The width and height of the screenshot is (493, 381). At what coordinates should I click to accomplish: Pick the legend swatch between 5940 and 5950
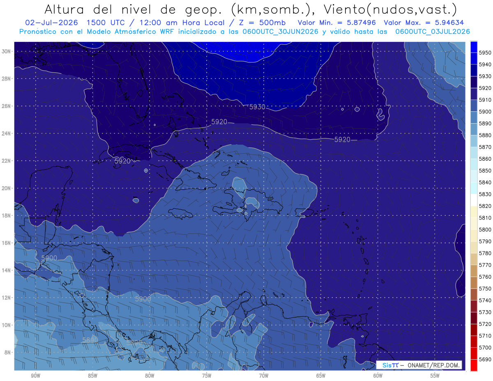(474, 58)
